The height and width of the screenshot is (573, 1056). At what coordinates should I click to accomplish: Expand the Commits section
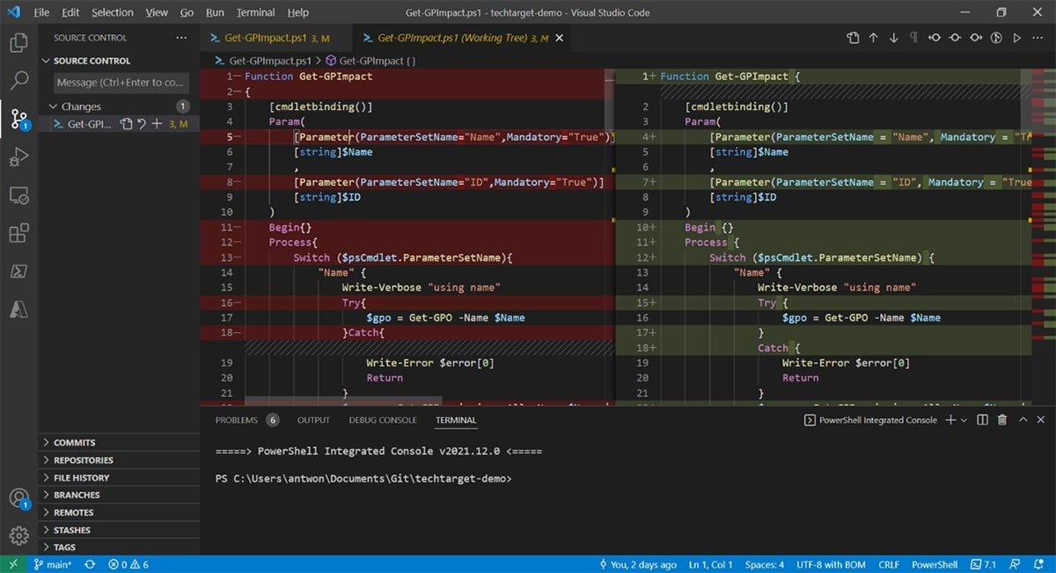[74, 443]
